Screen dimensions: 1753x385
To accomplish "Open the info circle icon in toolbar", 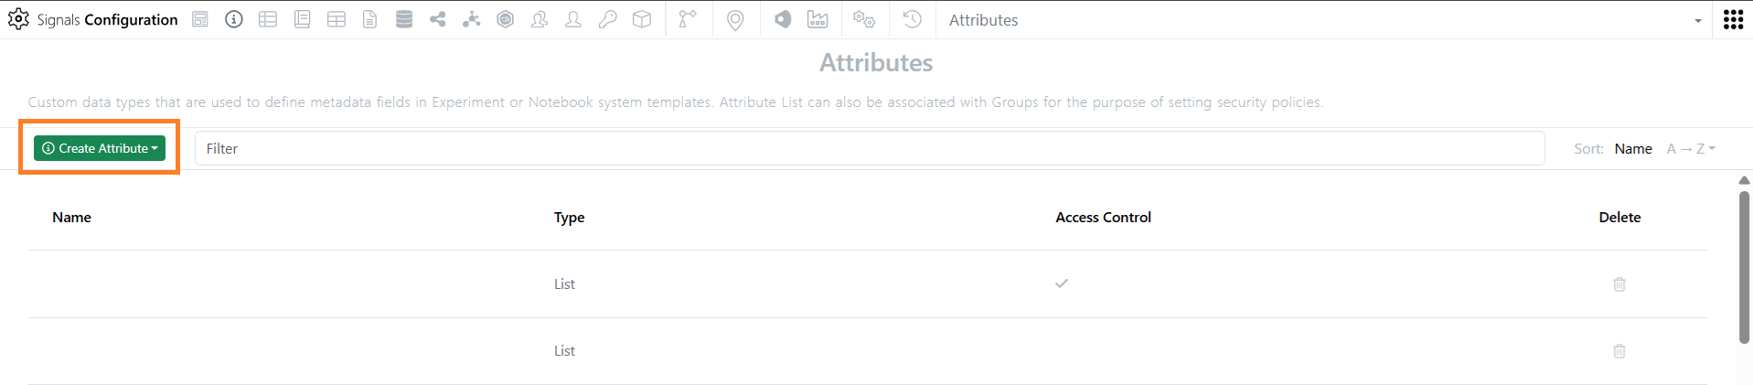I will point(234,19).
